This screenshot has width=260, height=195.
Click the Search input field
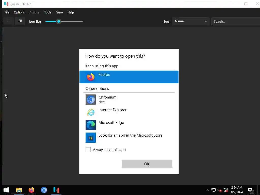click(236, 22)
